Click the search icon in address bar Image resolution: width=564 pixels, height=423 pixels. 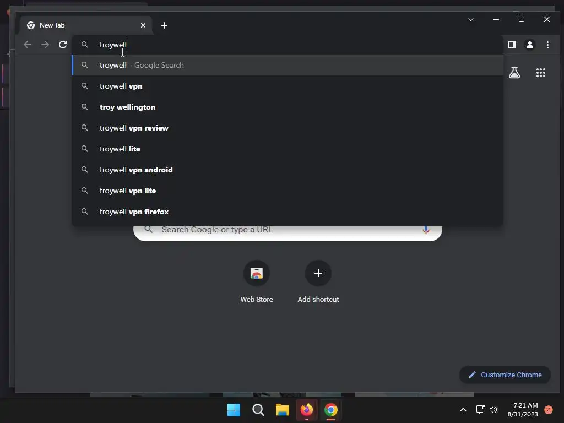click(x=85, y=45)
